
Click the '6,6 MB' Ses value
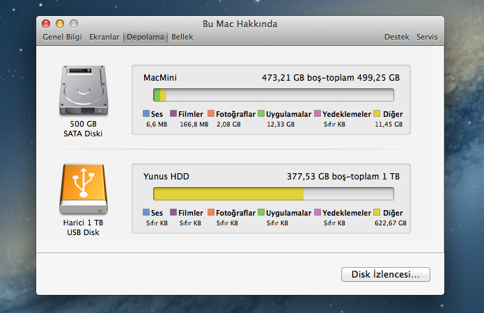[x=157, y=125]
